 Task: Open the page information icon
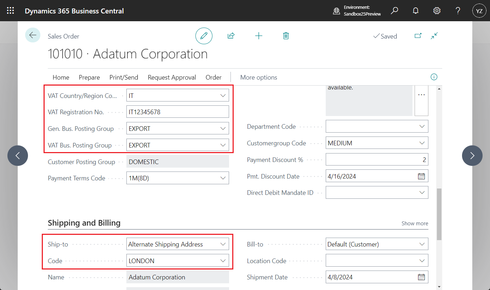coord(434,77)
